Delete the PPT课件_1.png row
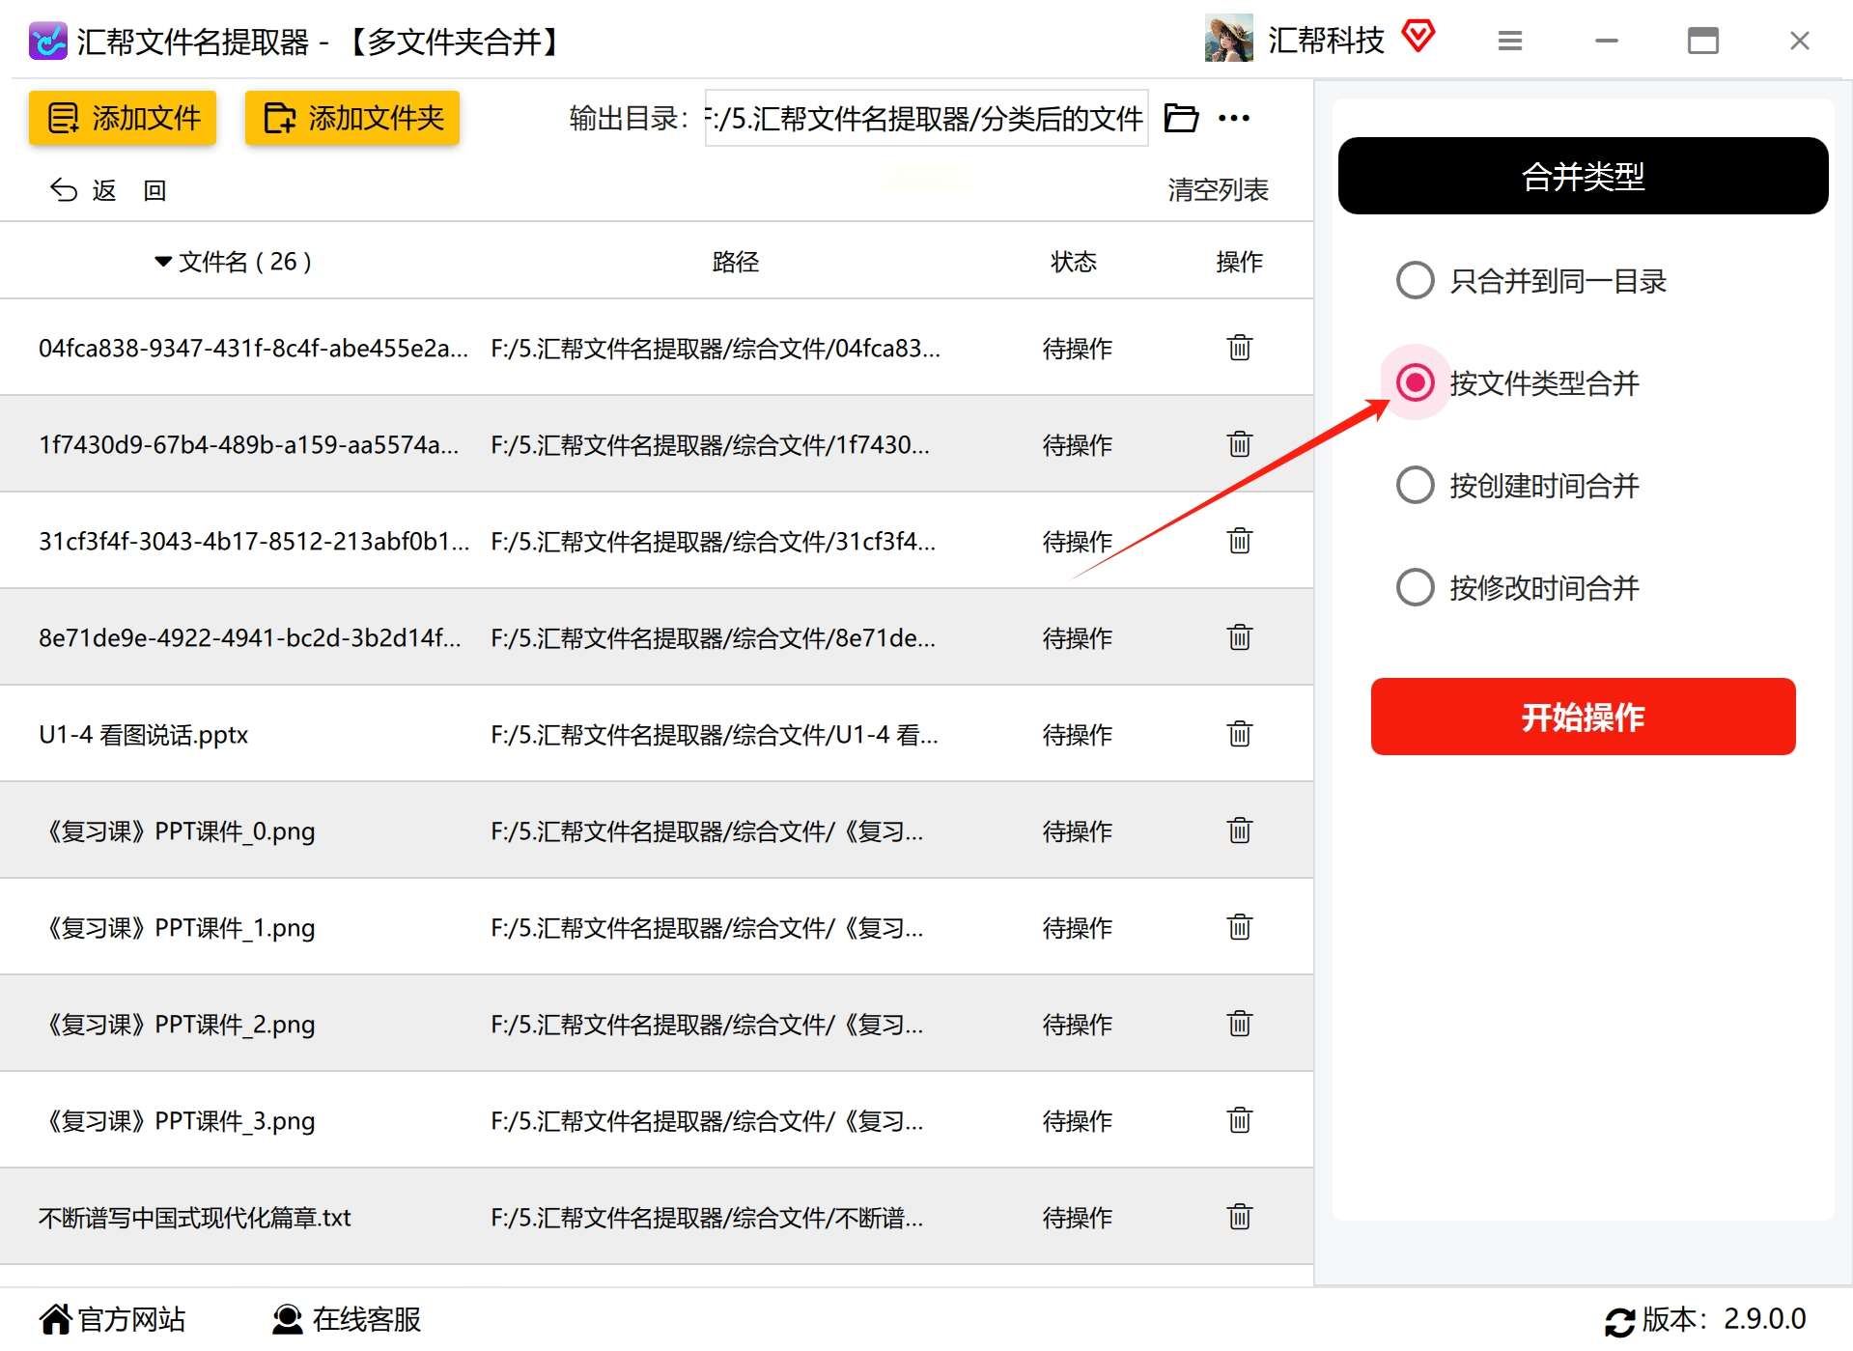Screen dimensions: 1853x1351 1240,927
